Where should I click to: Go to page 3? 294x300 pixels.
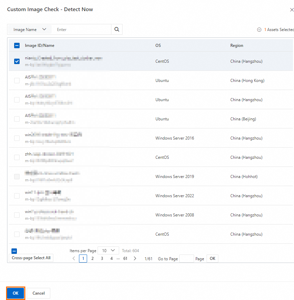pos(102,259)
